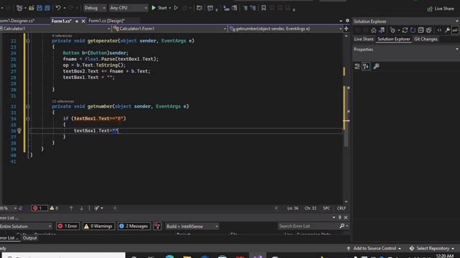Screen dimensions: 460x258
Task: Click the Select Repository button
Action: pyautogui.click(x=432, y=249)
